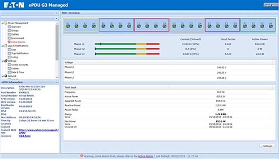Viewport: 279px width, 159px height.
Task: Click the Licenses 'Click here' link
Action: 25,136
